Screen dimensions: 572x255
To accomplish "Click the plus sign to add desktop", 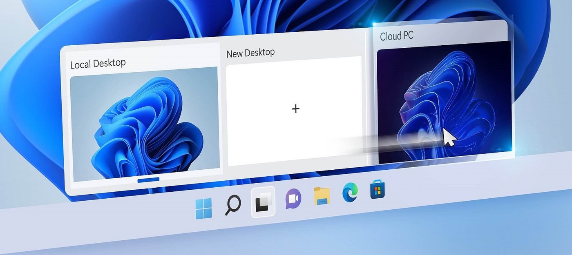I will 296,109.
